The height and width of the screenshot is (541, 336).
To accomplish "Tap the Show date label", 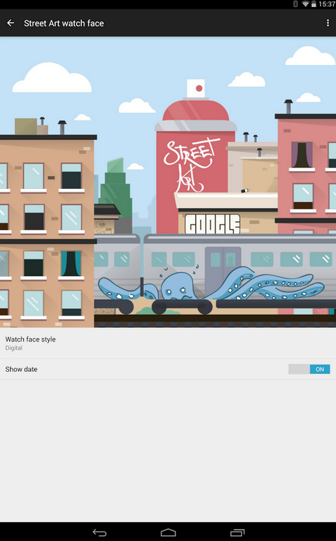I will [21, 369].
